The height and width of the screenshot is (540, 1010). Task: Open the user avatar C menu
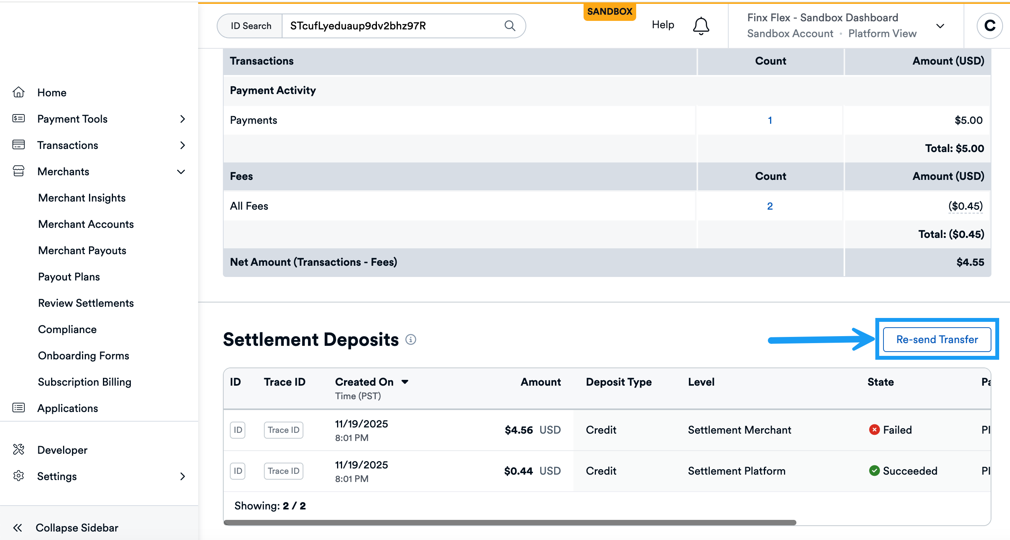coord(989,26)
